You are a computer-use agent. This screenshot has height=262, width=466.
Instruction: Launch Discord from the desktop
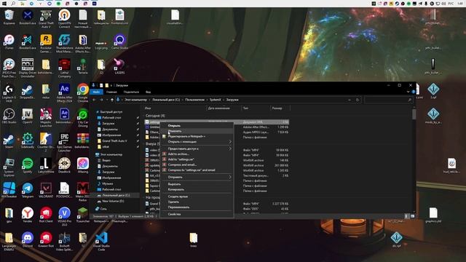click(28, 239)
